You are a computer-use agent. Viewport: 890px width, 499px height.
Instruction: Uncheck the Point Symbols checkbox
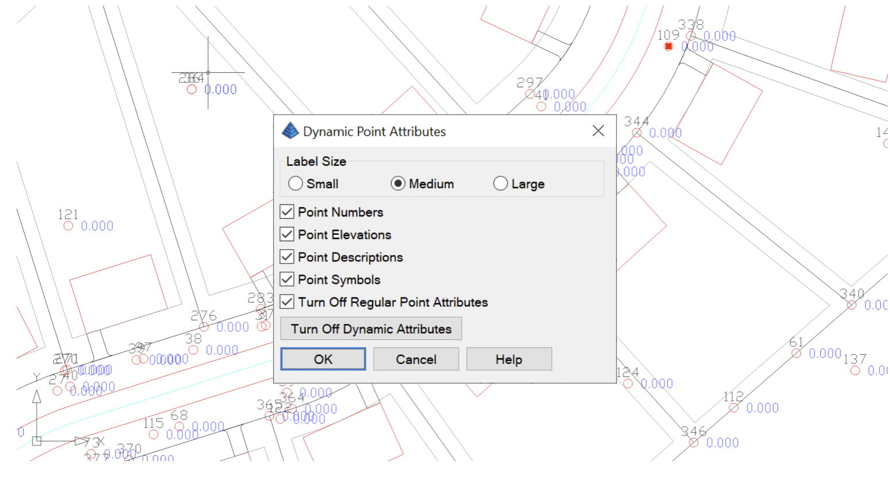pos(287,278)
